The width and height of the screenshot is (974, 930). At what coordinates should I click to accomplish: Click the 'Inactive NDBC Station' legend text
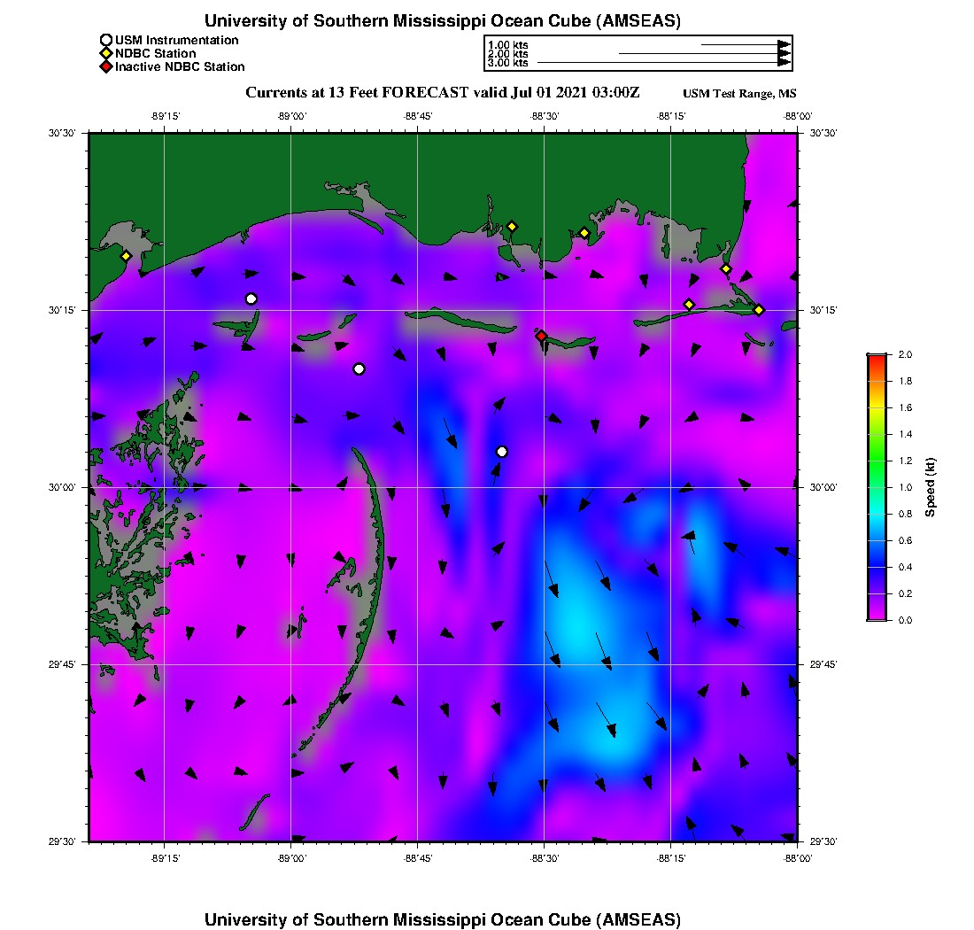click(x=180, y=66)
